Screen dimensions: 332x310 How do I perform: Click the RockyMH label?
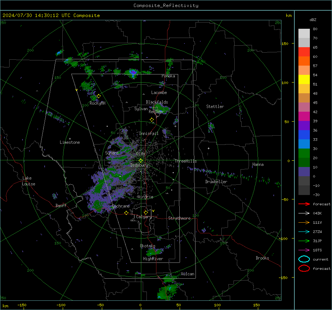(x=97, y=103)
